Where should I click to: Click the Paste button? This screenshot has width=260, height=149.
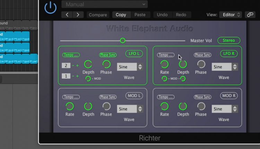[x=140, y=15]
